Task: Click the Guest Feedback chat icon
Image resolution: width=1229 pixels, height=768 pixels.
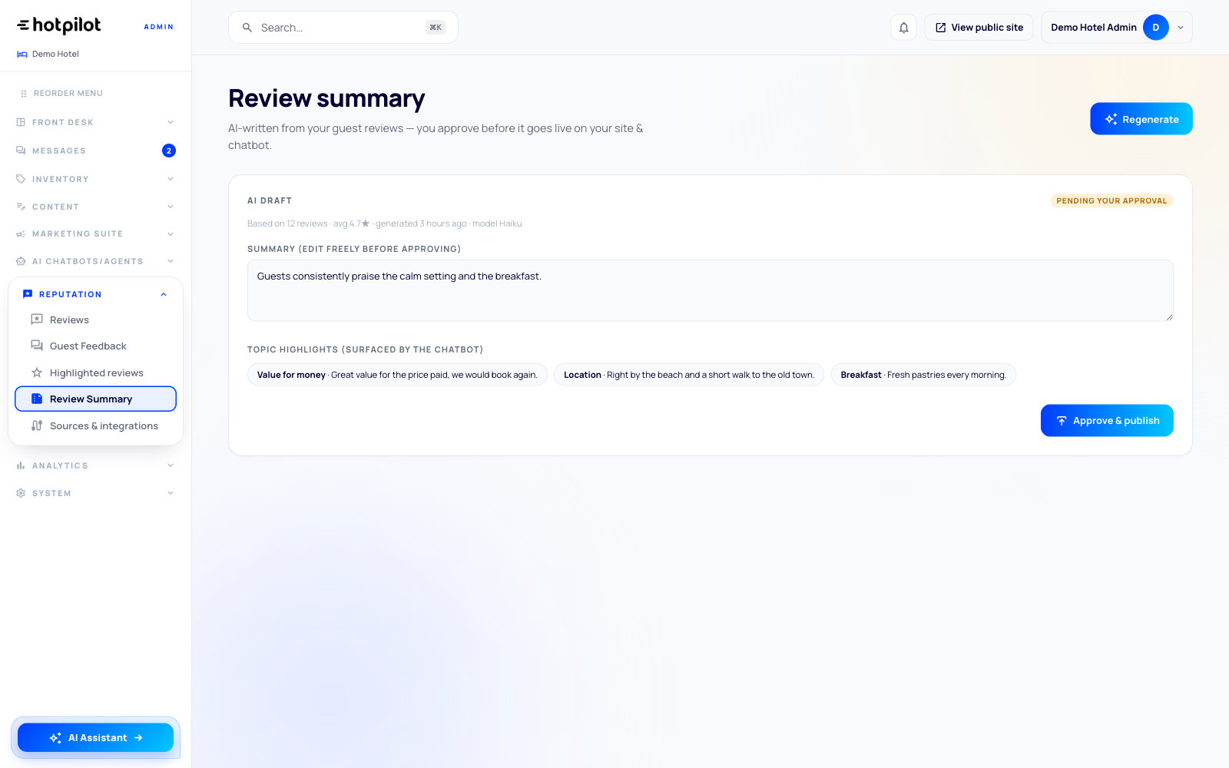Action: (37, 346)
